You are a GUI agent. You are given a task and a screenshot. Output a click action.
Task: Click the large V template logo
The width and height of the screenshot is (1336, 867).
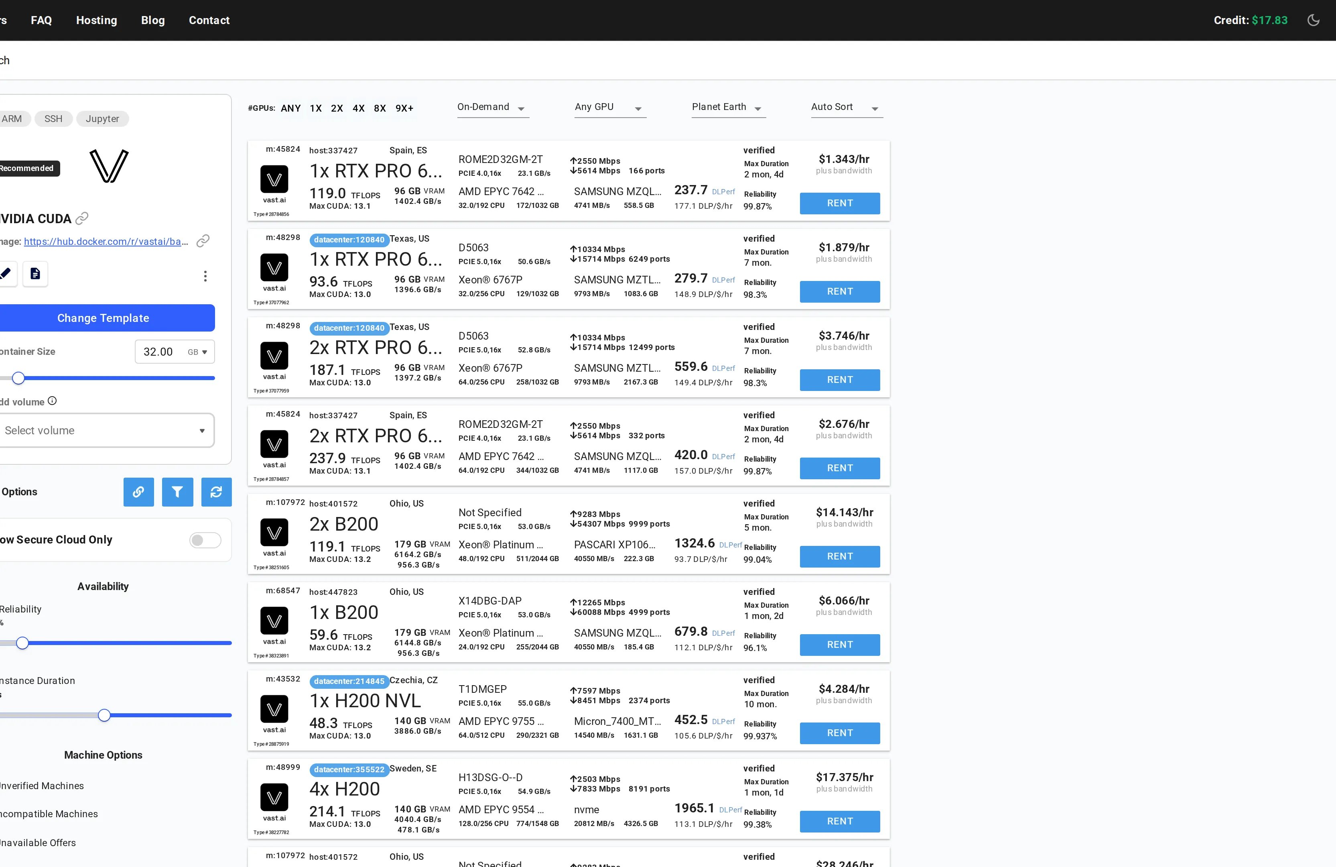coord(109,166)
